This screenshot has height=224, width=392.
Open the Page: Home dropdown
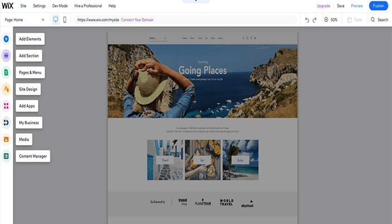[x=25, y=20]
